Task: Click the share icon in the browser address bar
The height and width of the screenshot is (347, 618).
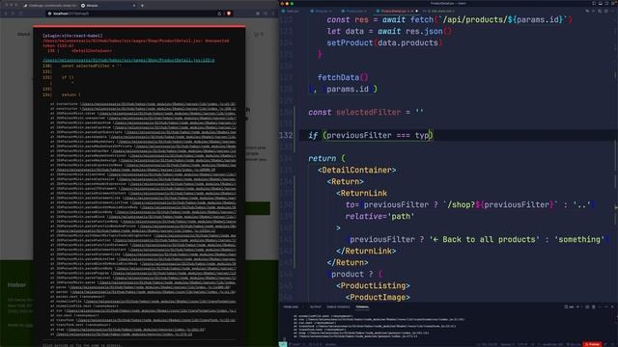Action: pyautogui.click(x=219, y=13)
